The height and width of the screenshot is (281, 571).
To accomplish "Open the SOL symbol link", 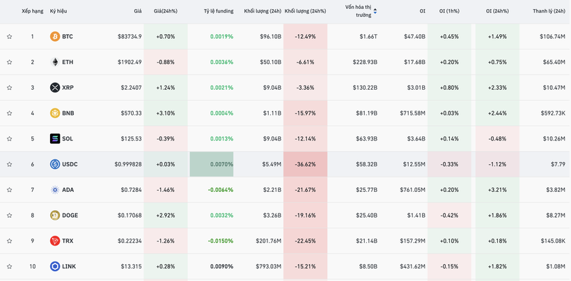I will pos(68,138).
